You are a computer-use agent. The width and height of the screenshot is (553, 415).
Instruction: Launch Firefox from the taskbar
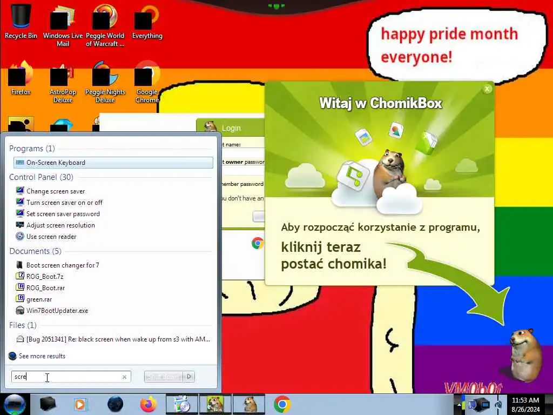click(149, 404)
